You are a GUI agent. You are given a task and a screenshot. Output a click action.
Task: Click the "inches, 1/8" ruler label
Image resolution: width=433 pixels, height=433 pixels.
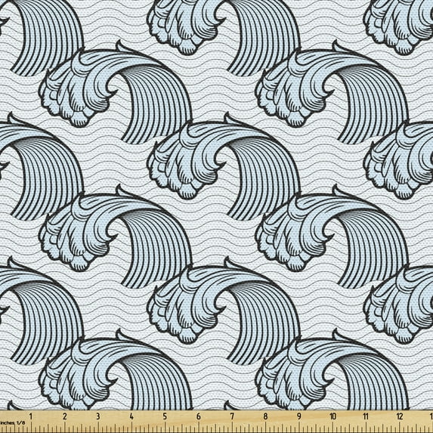click(12, 422)
